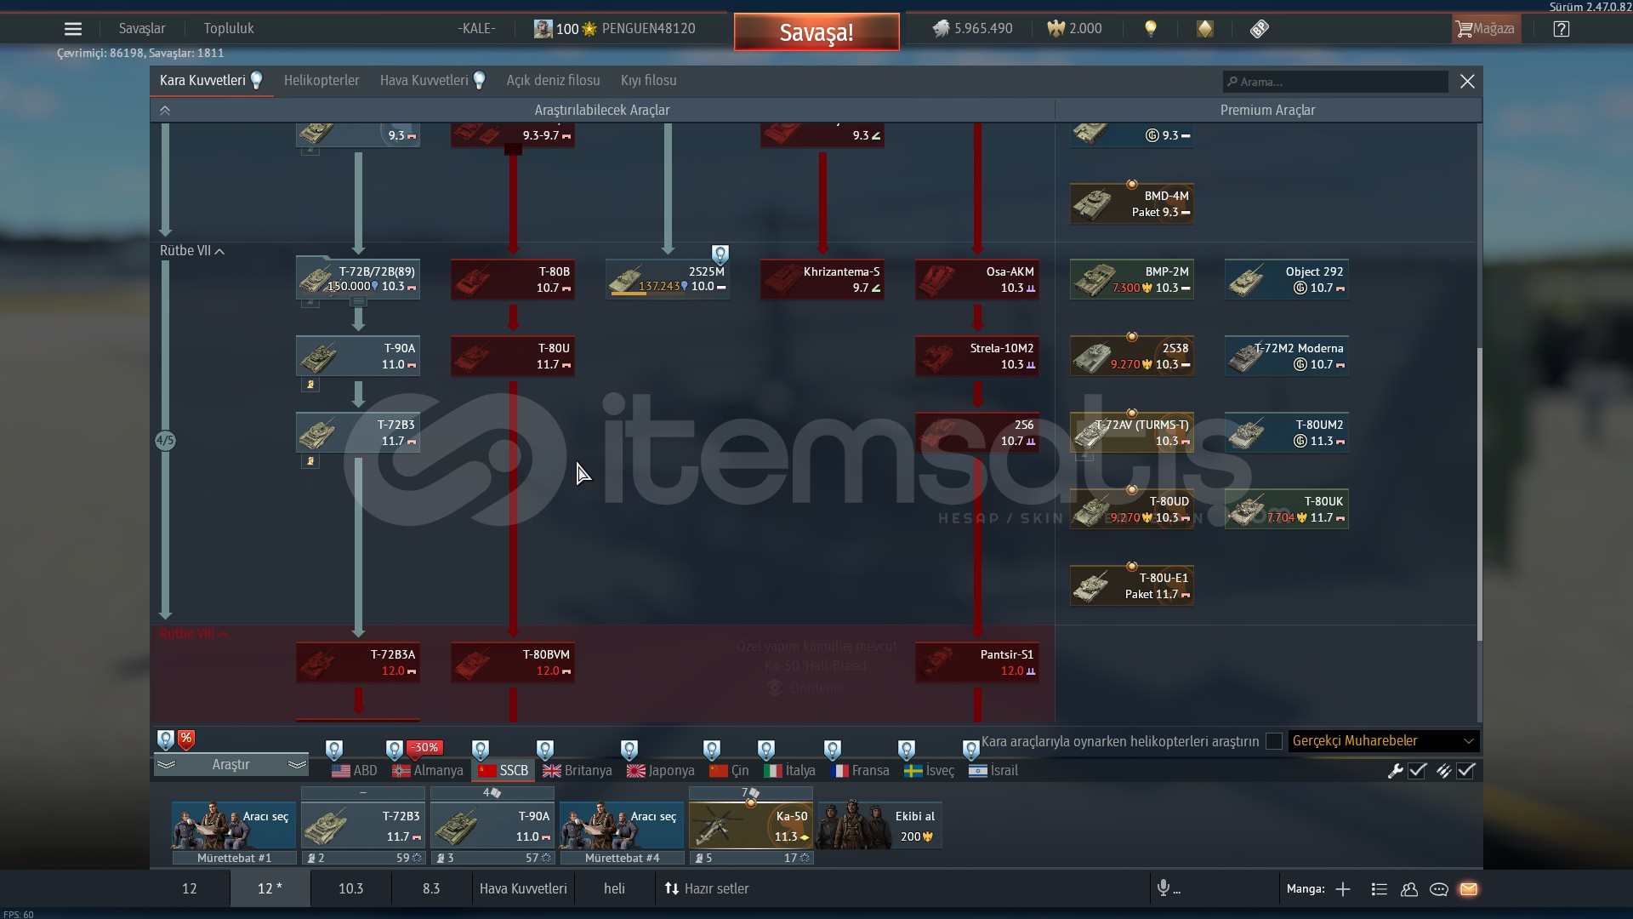Switch to Helikopterler tab

click(x=321, y=81)
